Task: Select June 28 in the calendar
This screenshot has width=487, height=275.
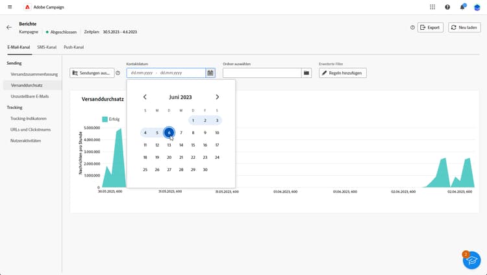Action: 181,170
